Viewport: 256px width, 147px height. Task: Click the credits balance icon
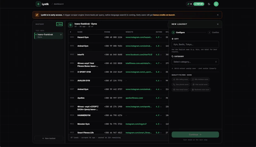[x=188, y=4]
